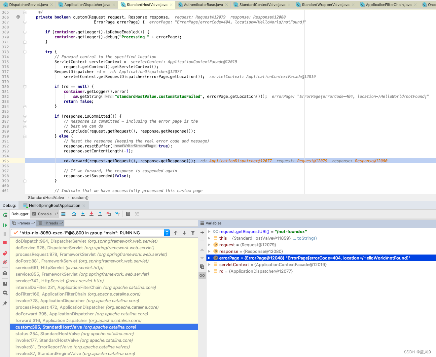
Task: Expand the response variable node
Action: click(x=209, y=251)
